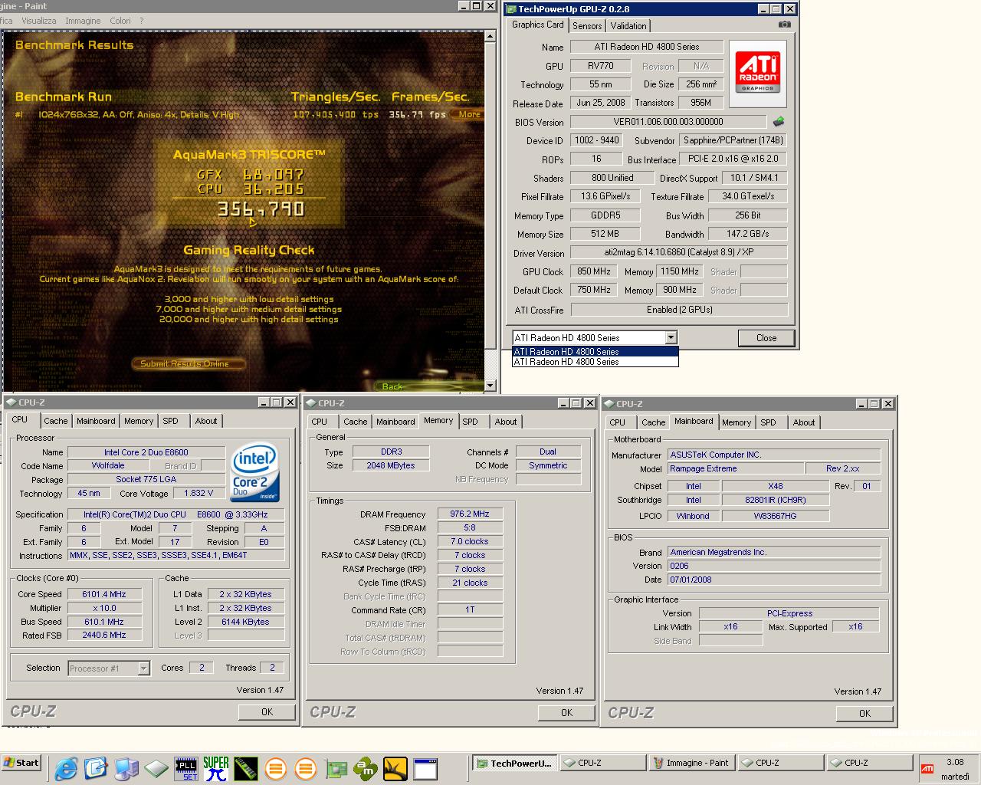The width and height of the screenshot is (981, 785).
Task: Open the Immagine menu in Paint
Action: [83, 21]
